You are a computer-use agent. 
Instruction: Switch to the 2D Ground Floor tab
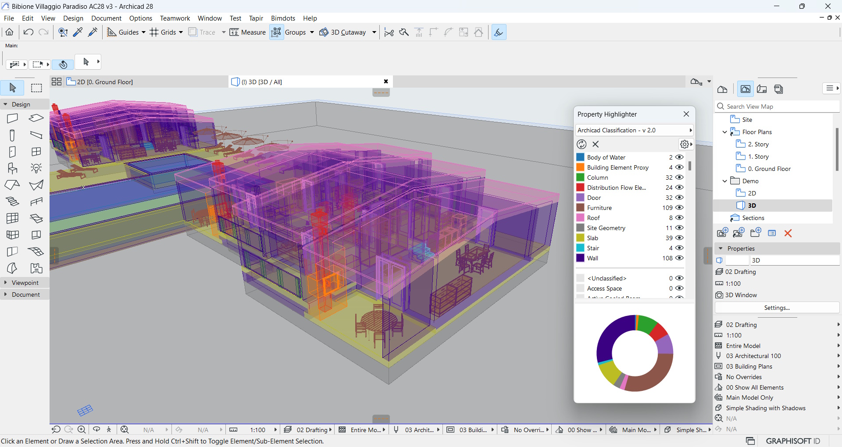[104, 82]
